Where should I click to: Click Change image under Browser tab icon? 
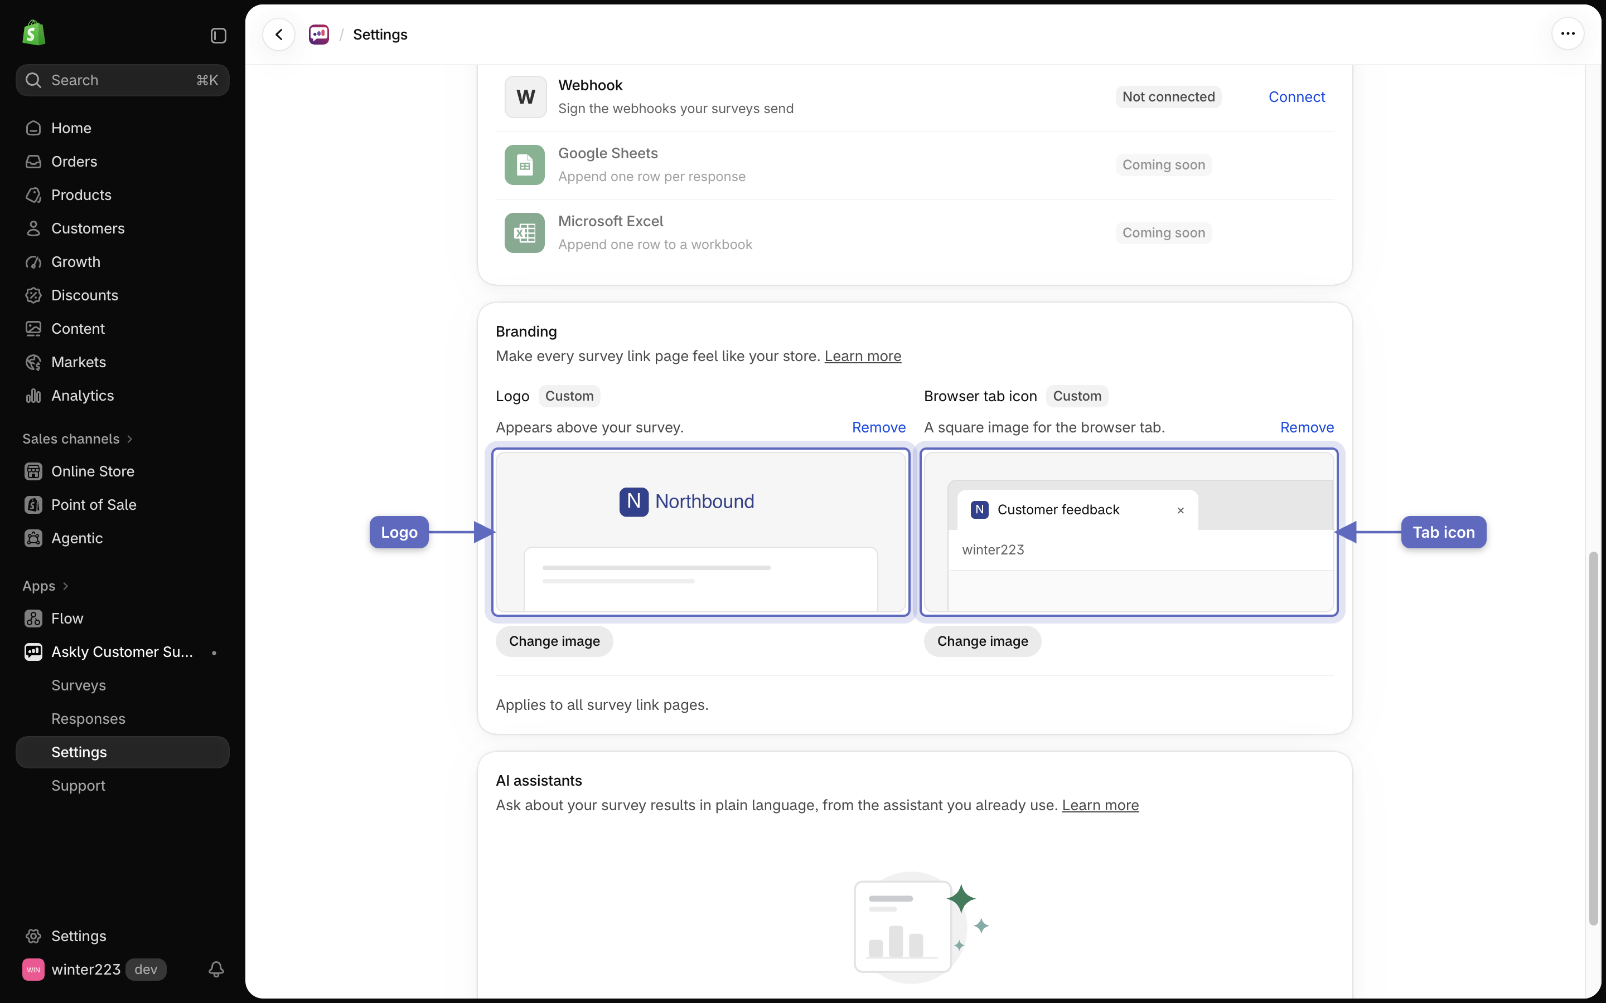point(982,641)
